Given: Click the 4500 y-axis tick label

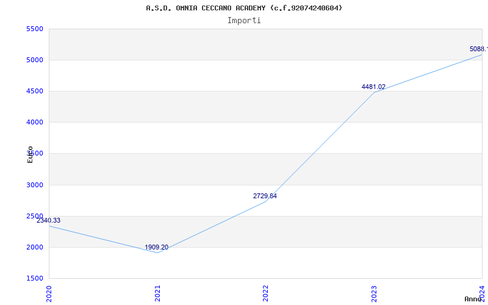Looking at the screenshot, I should click(35, 91).
